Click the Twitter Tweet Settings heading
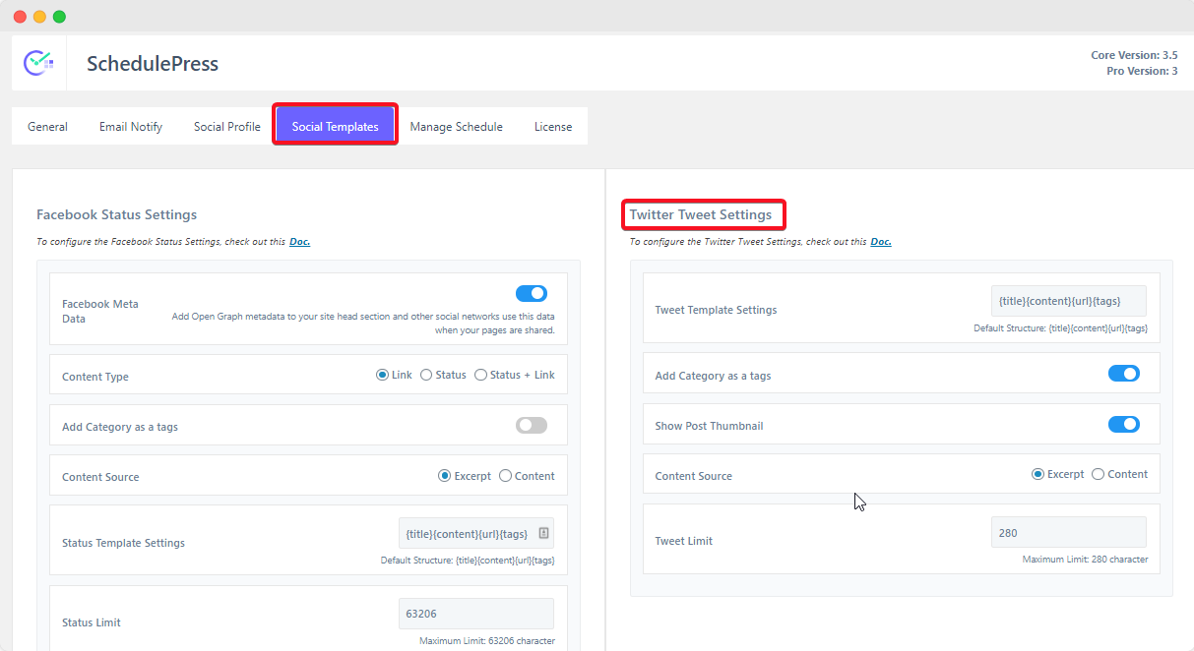 coord(701,214)
